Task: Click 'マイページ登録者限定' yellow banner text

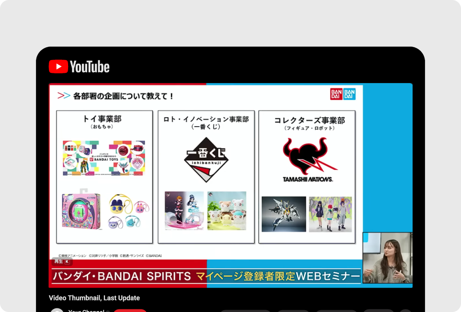Action: [246, 276]
